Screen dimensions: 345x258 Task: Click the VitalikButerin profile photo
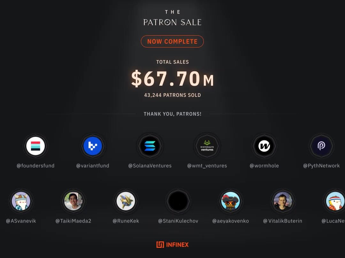(x=283, y=201)
